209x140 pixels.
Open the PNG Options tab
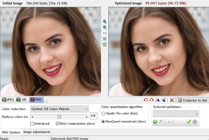pyautogui.click(x=11, y=132)
